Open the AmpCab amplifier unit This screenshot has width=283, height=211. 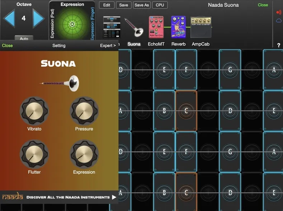pos(201,27)
